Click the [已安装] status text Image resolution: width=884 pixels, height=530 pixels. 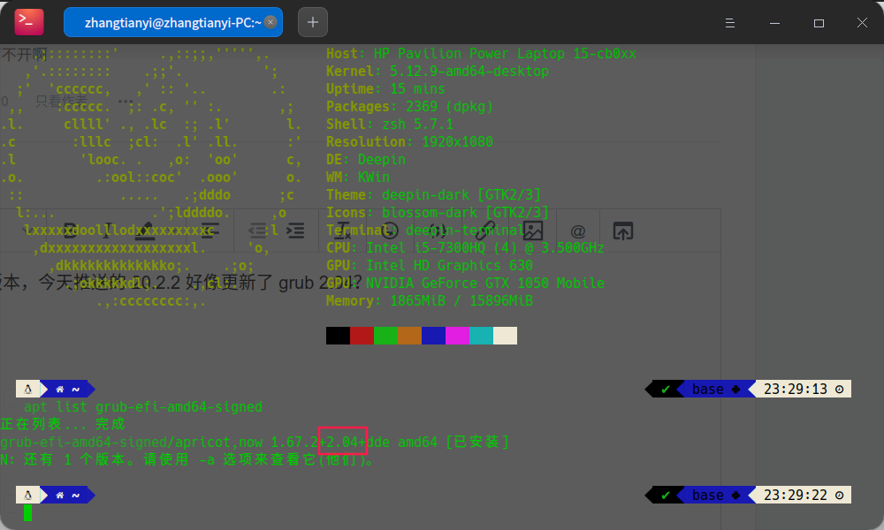477,443
